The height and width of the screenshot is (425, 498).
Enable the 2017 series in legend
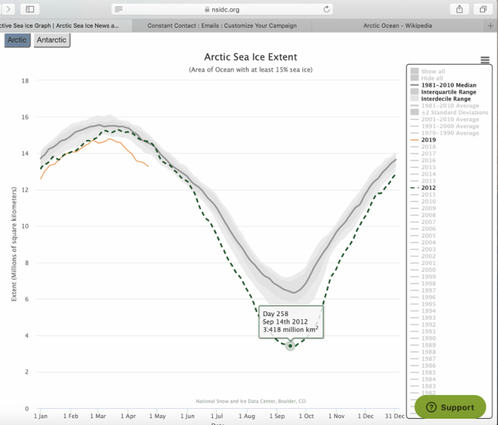tap(423, 153)
